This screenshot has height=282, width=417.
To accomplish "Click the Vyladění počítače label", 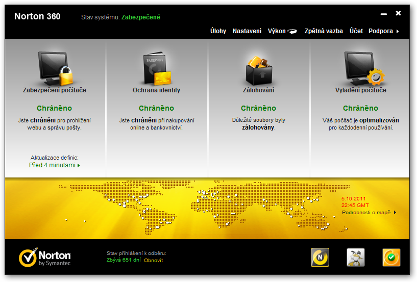I will 361,90.
